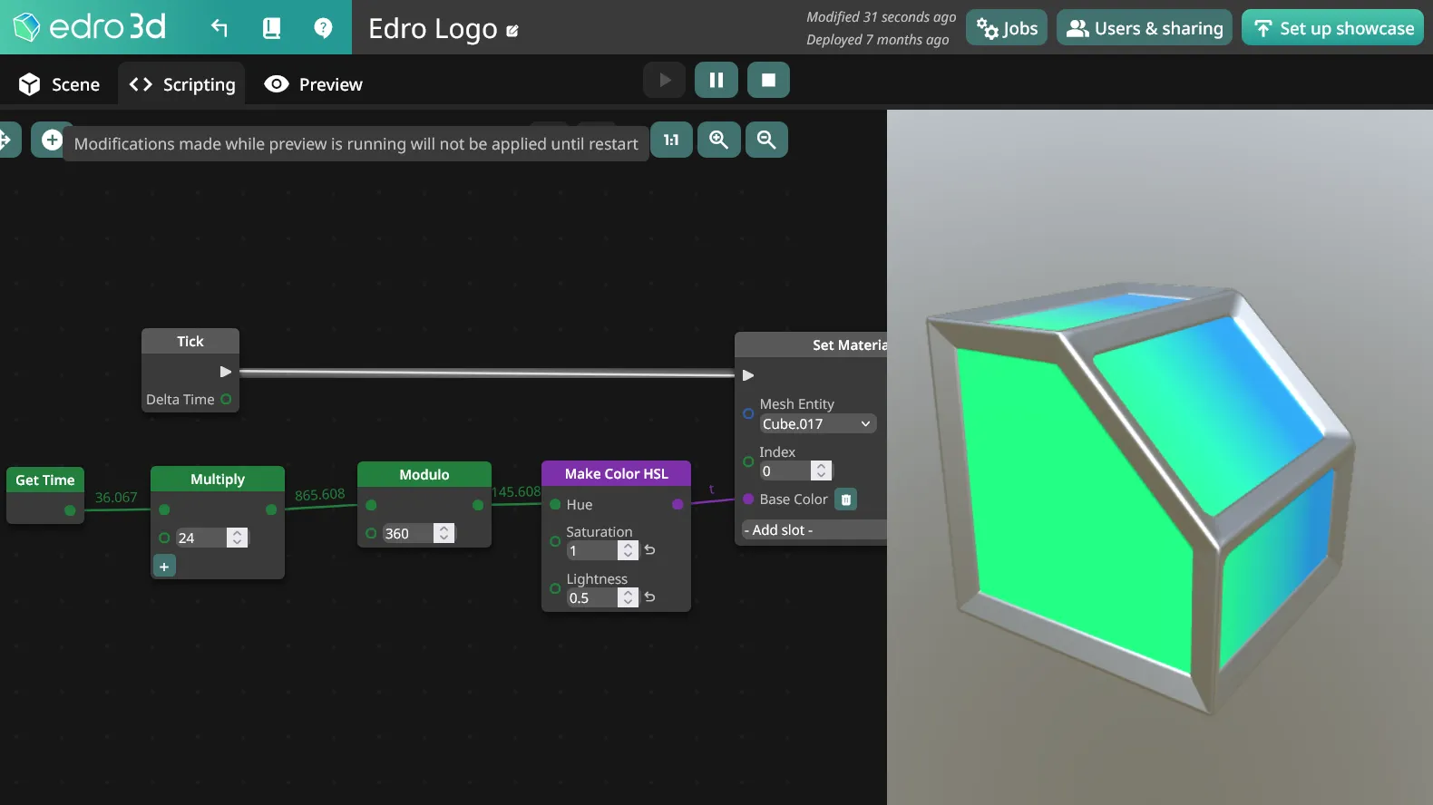Open the documentation book icon
Viewport: 1433px width, 805px height.
coord(271,28)
